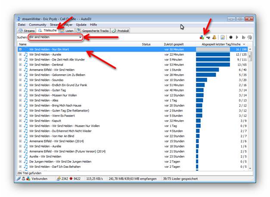
Task: Click the streamWriter note icon in title bar
Action: (x=19, y=19)
